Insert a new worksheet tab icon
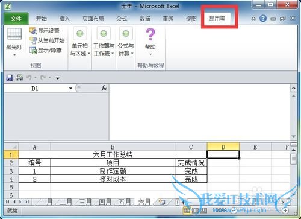 [162, 202]
